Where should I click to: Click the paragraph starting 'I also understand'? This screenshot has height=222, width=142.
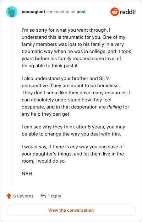[x=76, y=96]
